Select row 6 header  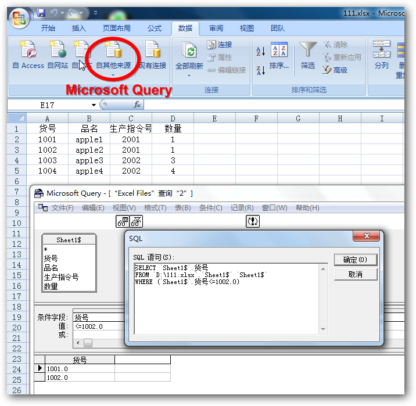(x=17, y=181)
